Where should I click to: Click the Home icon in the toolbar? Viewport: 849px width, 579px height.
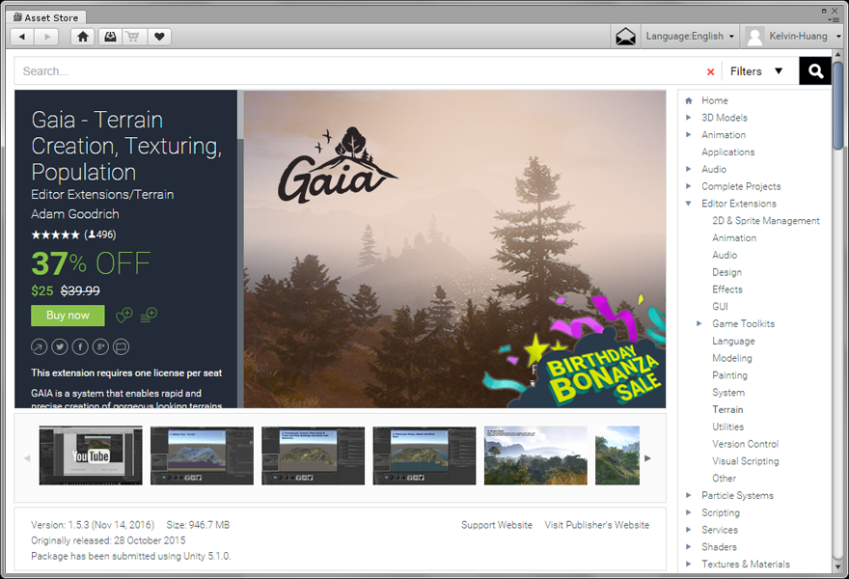(83, 37)
